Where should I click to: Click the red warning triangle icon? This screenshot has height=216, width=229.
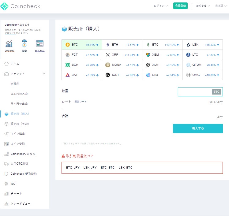click(x=63, y=156)
